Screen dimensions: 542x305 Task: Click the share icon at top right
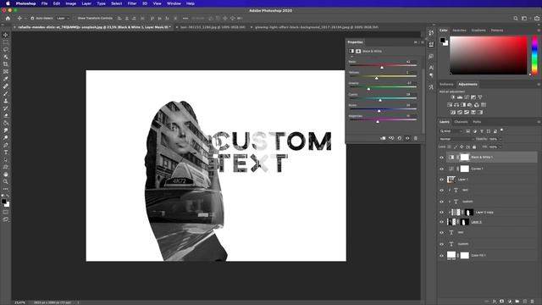537,19
